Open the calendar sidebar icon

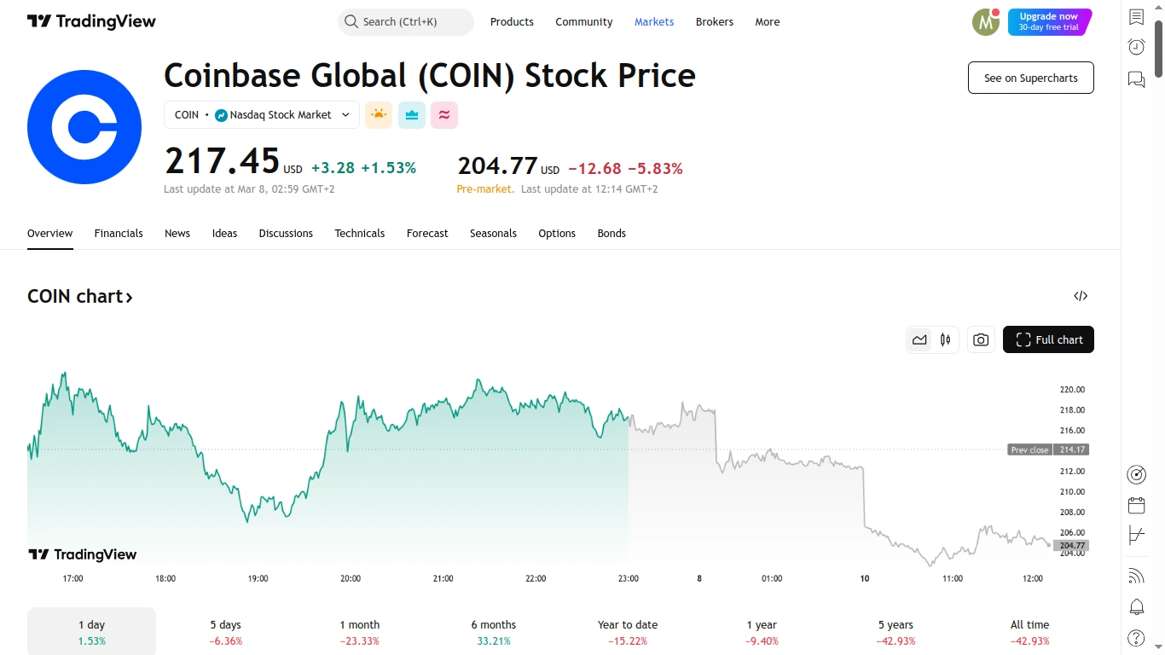(x=1136, y=505)
